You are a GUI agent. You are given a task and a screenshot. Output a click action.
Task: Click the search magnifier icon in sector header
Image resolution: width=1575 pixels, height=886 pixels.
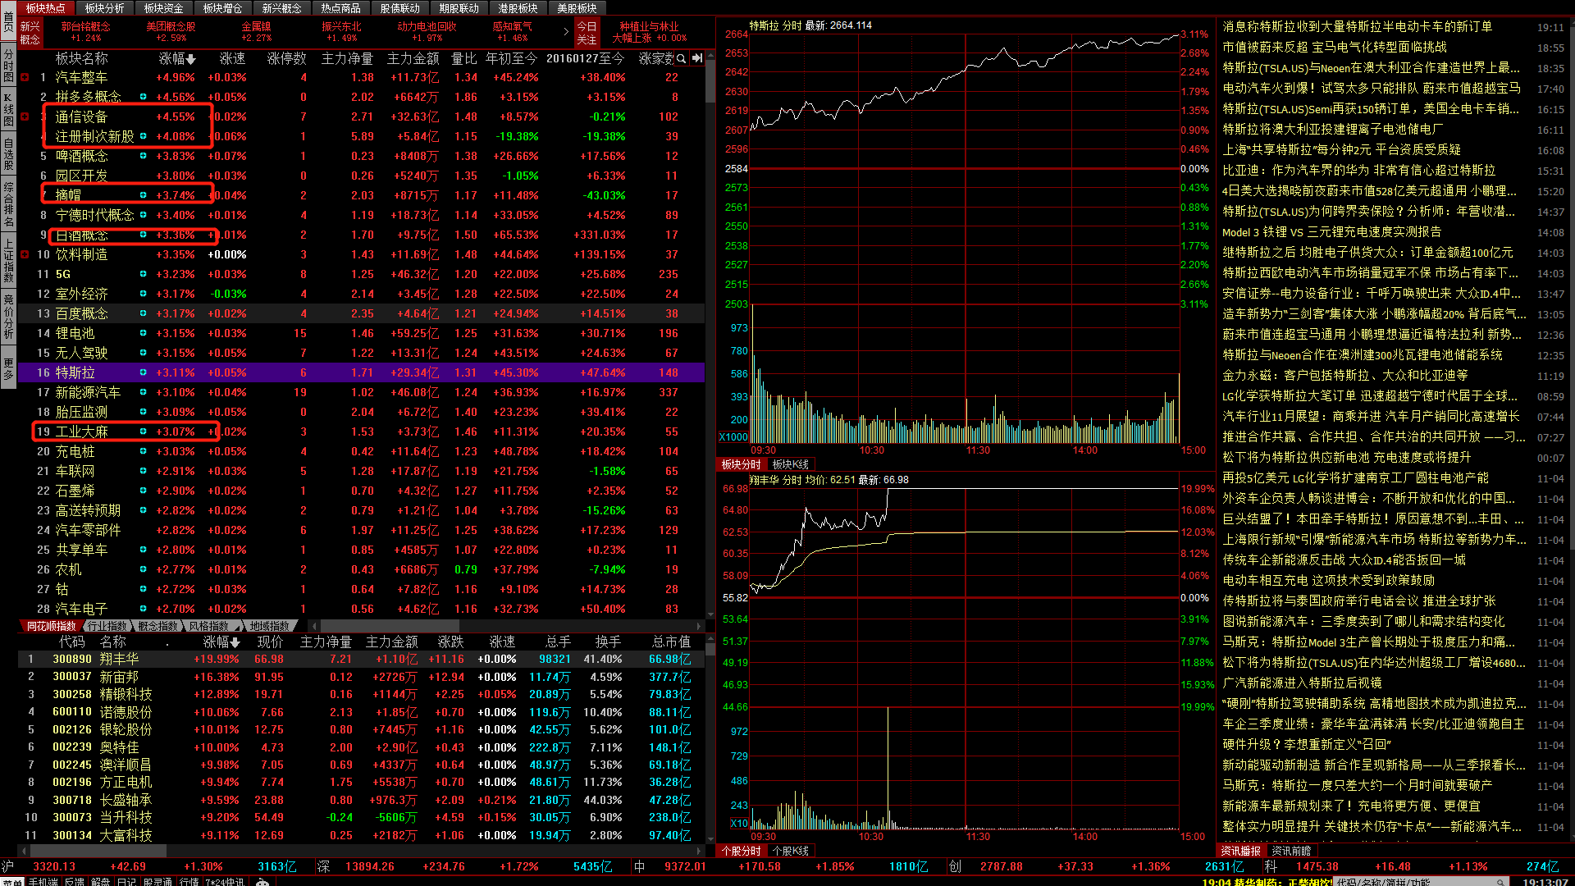(682, 58)
